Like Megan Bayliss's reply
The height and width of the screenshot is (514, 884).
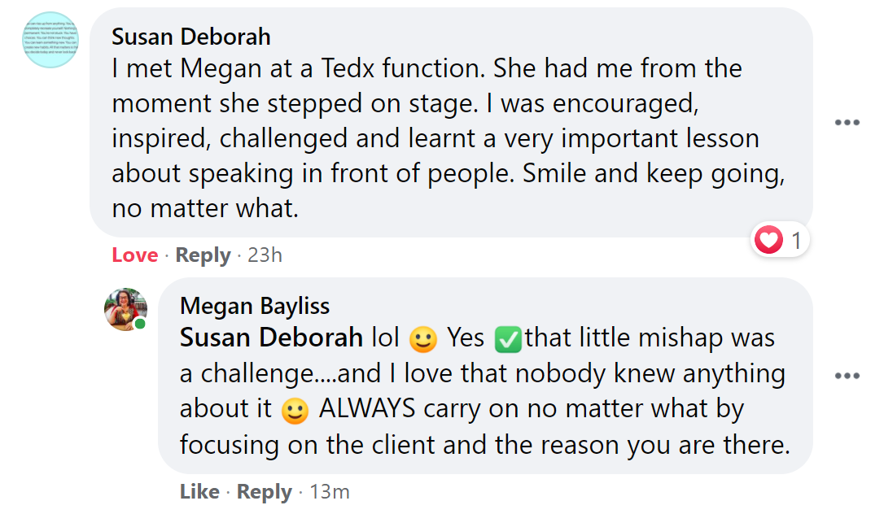click(x=199, y=492)
